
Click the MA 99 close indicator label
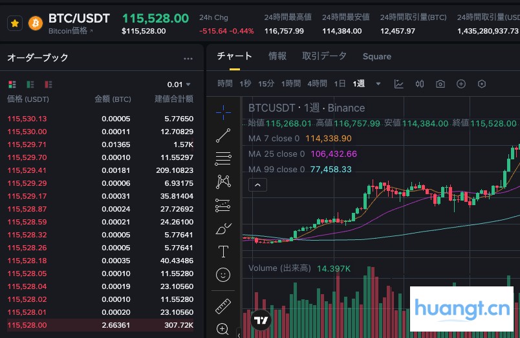coord(277,170)
